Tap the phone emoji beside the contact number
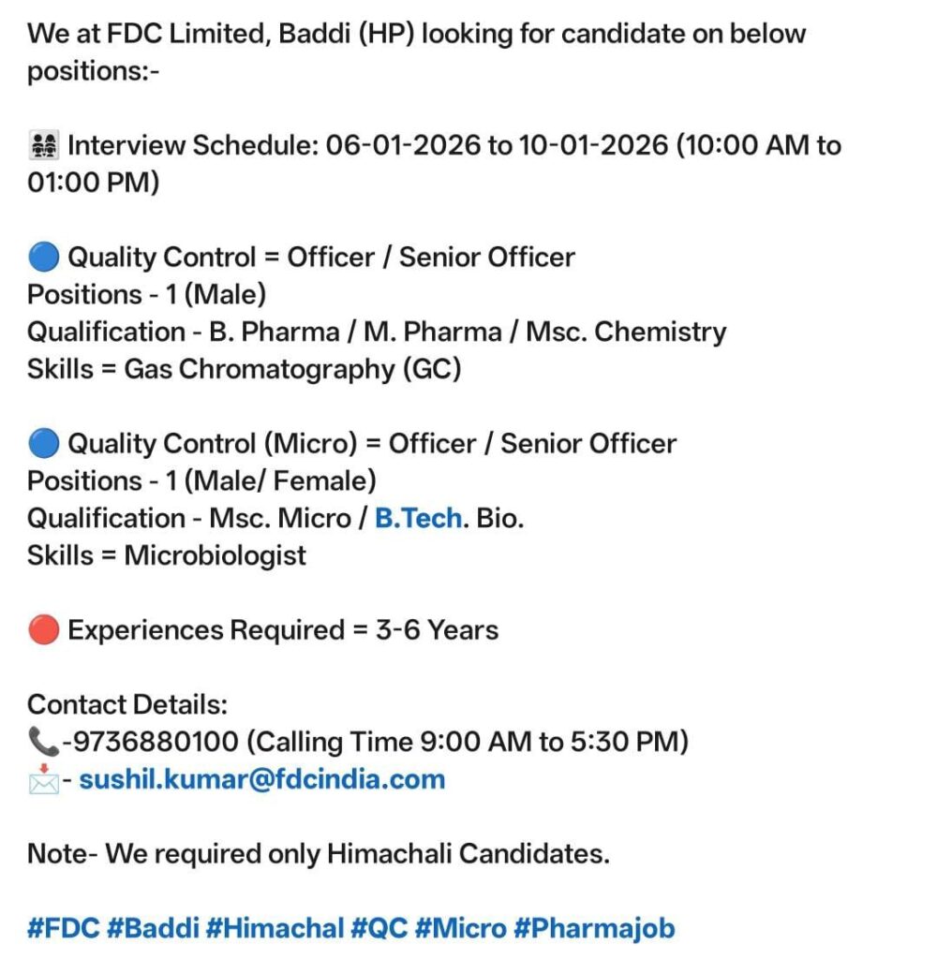The width and height of the screenshot is (937, 959). point(43,743)
